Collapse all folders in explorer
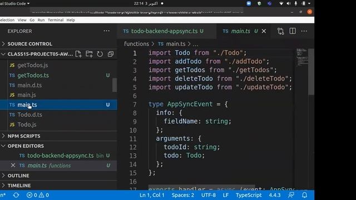The image size is (356, 200). coord(111,54)
